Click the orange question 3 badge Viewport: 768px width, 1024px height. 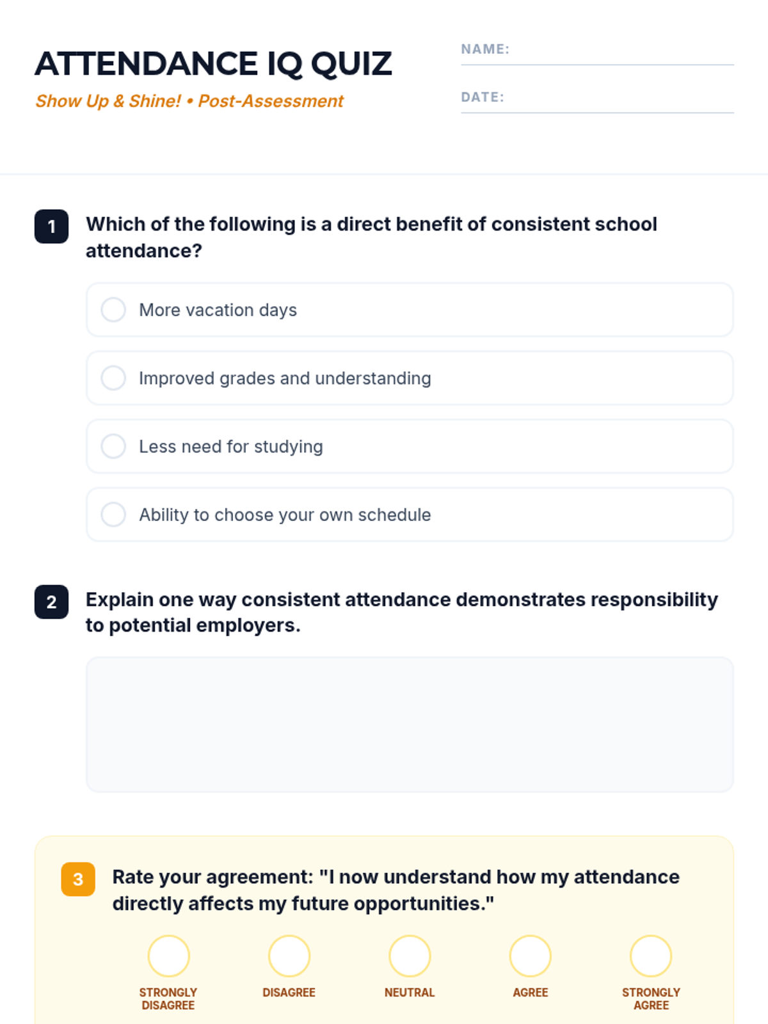click(78, 879)
